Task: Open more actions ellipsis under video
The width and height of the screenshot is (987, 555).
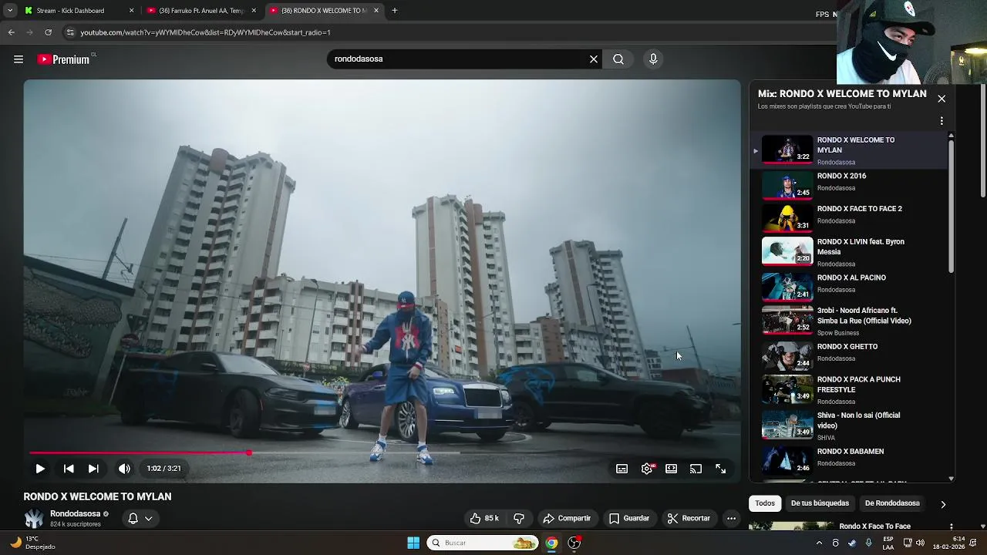Action: [x=731, y=518]
